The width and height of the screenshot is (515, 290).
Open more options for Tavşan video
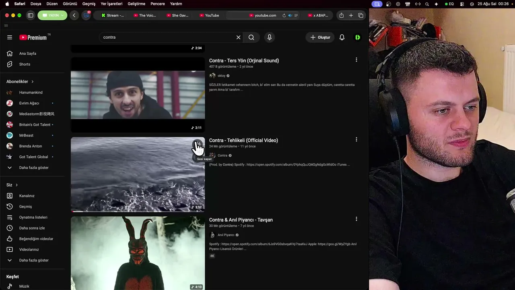356,219
